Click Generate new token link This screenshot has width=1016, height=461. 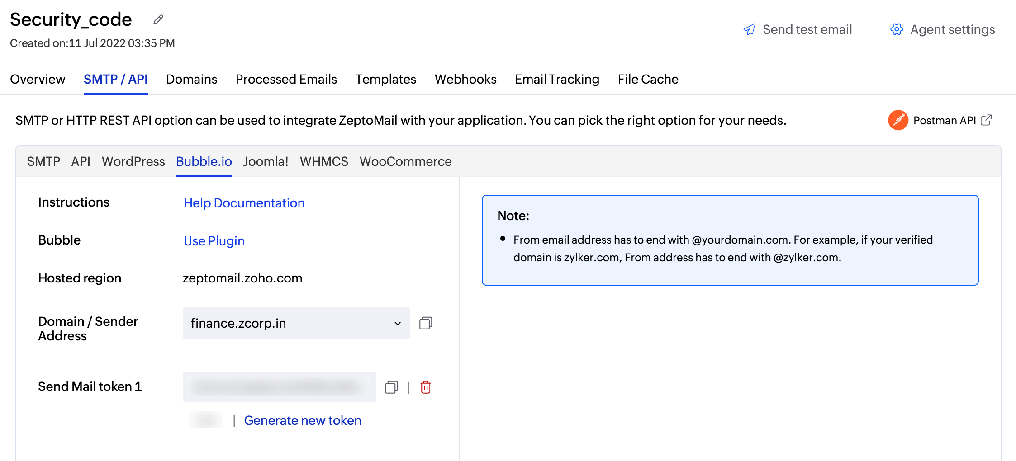302,420
